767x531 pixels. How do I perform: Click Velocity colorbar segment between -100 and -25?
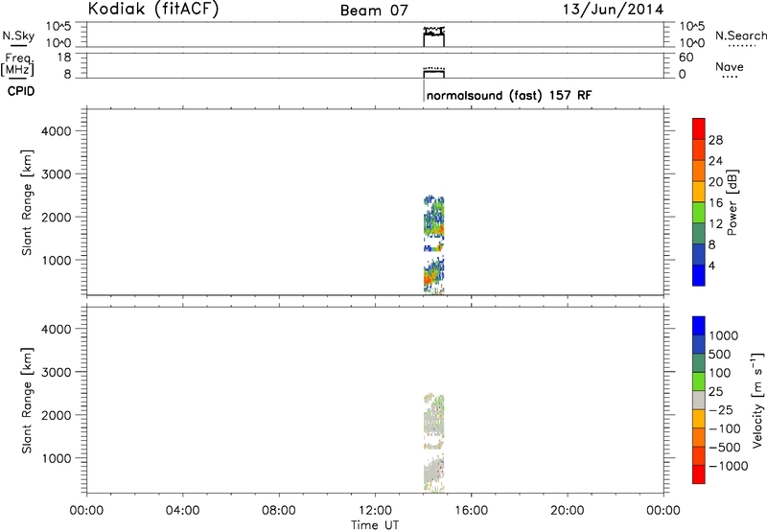(x=699, y=419)
